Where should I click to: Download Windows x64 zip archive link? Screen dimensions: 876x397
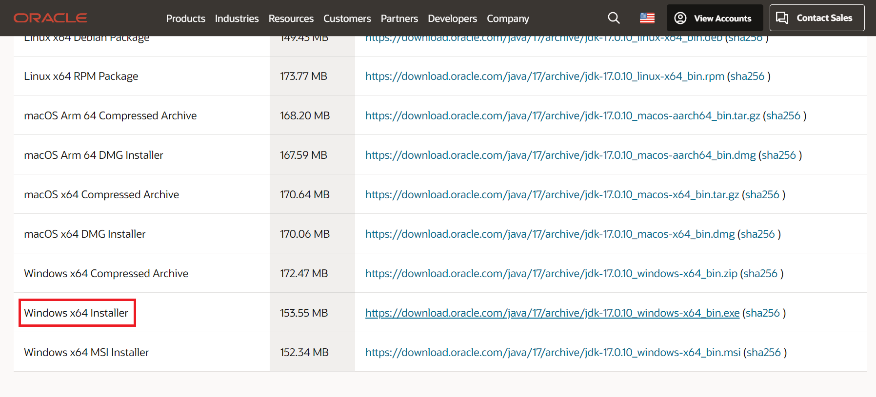coord(551,273)
